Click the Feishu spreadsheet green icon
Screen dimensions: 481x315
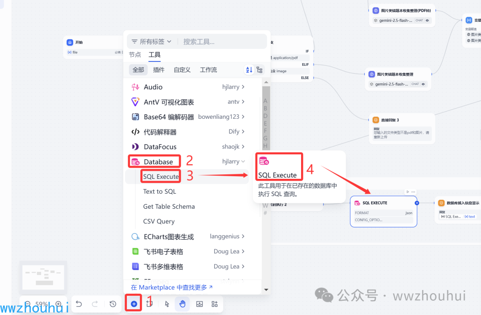[x=135, y=251]
